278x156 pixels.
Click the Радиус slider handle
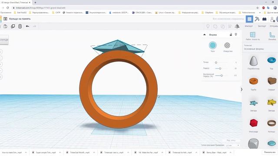coord(220,68)
